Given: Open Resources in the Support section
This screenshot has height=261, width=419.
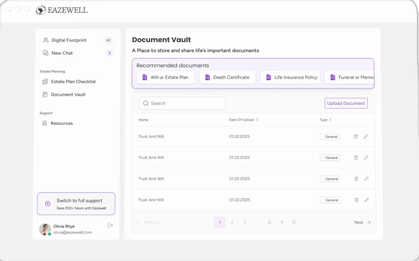Looking at the screenshot, I should click(62, 123).
